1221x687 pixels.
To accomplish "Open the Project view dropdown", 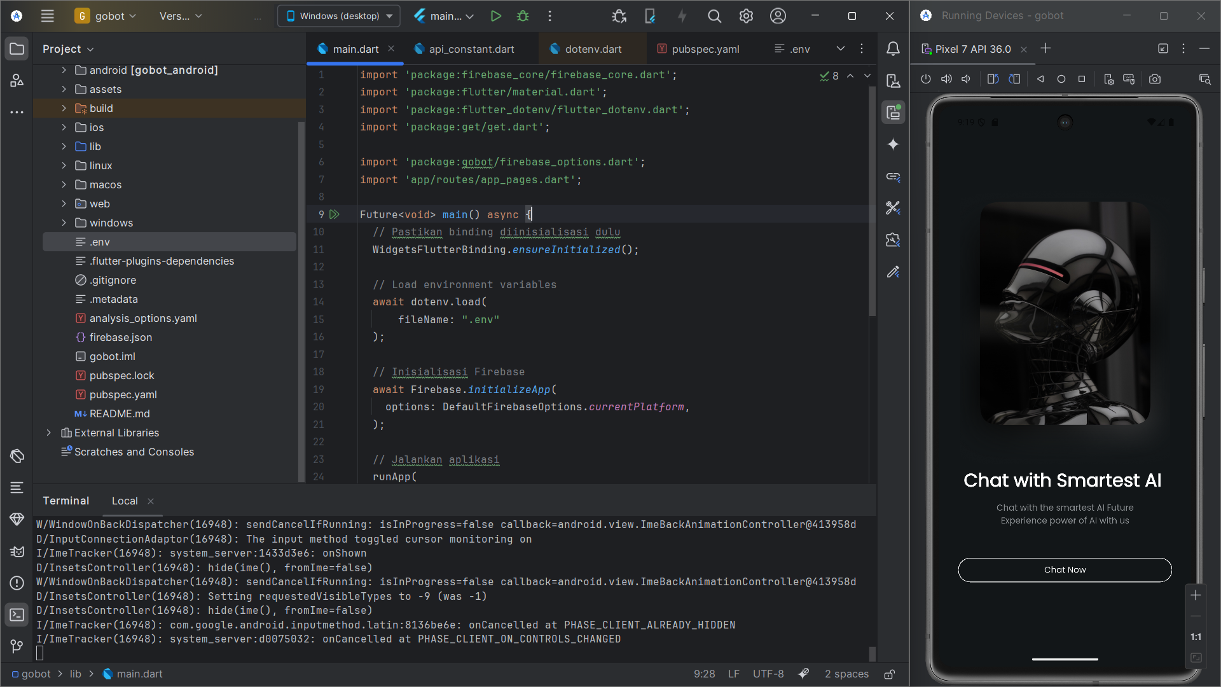I will coord(68,49).
